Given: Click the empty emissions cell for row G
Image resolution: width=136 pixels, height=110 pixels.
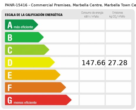Looking at the screenshot, I should [118, 100].
